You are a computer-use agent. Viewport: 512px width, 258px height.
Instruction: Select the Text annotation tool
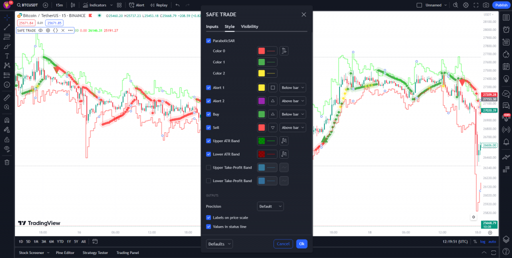pyautogui.click(x=7, y=56)
